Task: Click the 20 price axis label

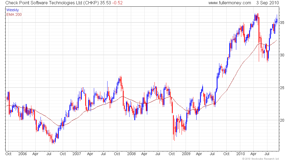Action: coord(282,120)
